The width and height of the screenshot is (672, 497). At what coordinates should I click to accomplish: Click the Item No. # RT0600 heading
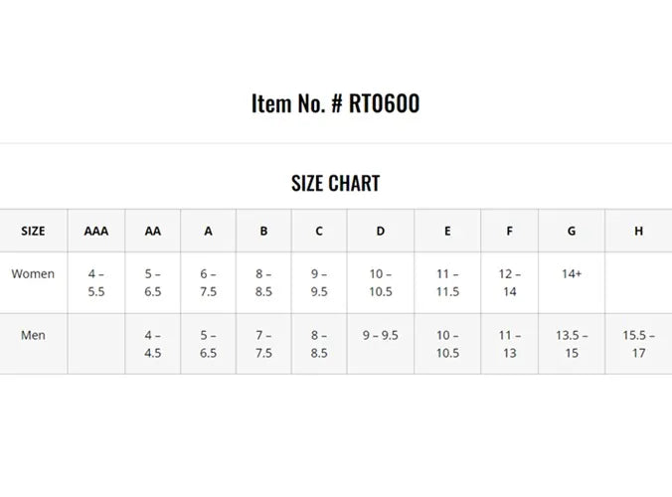[x=335, y=103]
